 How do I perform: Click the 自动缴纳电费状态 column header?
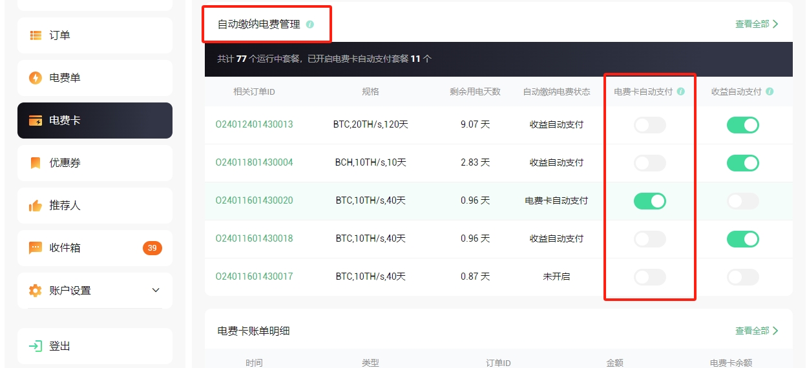(x=556, y=92)
